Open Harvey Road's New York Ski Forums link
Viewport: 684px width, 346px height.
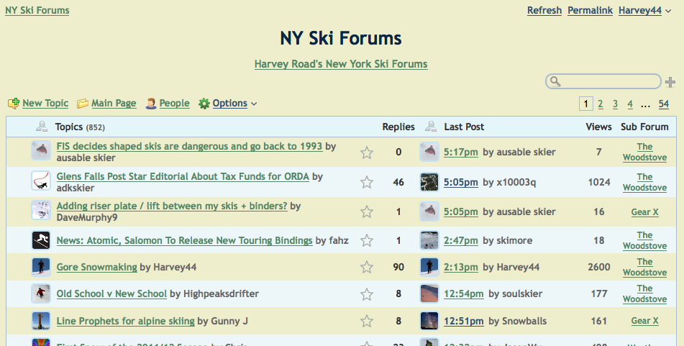point(341,64)
